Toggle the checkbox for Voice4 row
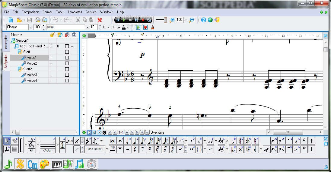Viewport: 331px width, 172px height. pyautogui.click(x=67, y=80)
